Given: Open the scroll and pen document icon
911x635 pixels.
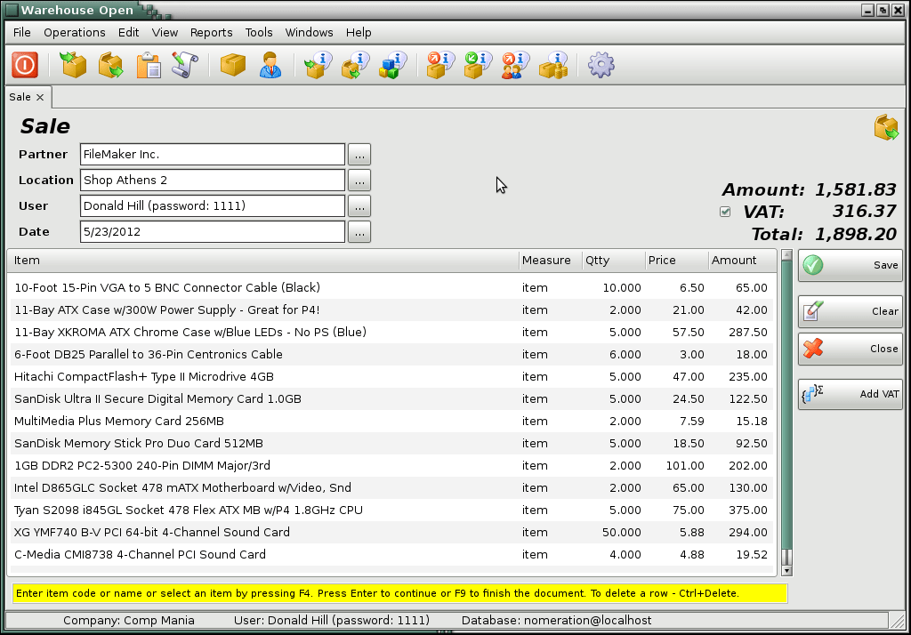Looking at the screenshot, I should pyautogui.click(x=185, y=65).
